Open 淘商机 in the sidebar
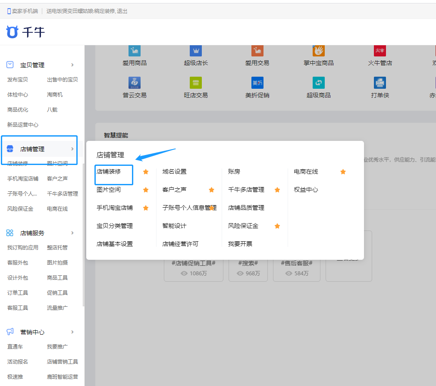Viewport: 436px width, 386px height. (55, 95)
